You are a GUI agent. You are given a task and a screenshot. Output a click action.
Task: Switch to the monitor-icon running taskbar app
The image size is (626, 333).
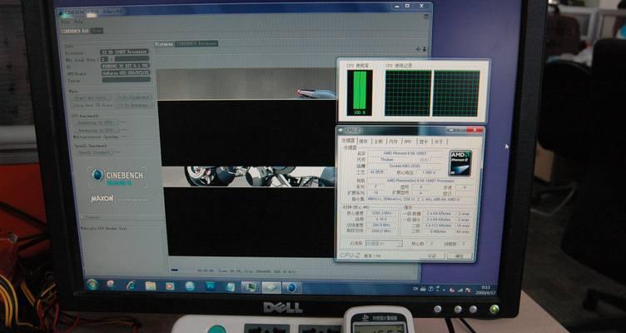click(x=251, y=287)
